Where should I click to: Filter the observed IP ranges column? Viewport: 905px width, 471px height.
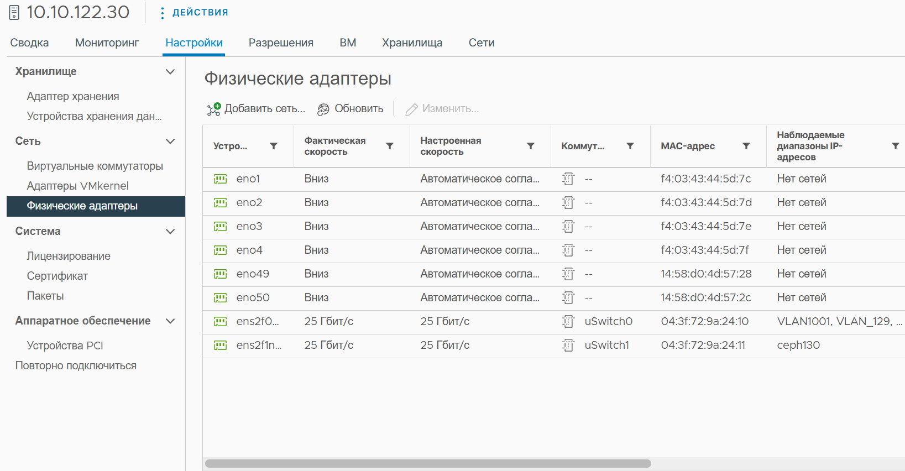coord(896,146)
